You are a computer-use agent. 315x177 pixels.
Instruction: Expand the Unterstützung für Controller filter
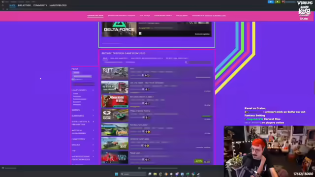93,156
